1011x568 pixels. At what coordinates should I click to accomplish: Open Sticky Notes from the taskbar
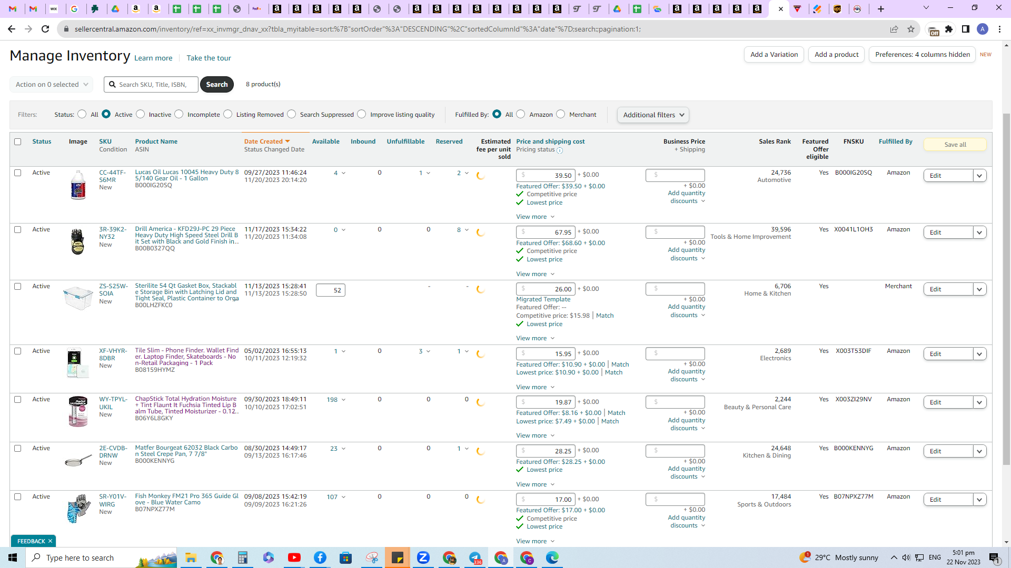[398, 557]
